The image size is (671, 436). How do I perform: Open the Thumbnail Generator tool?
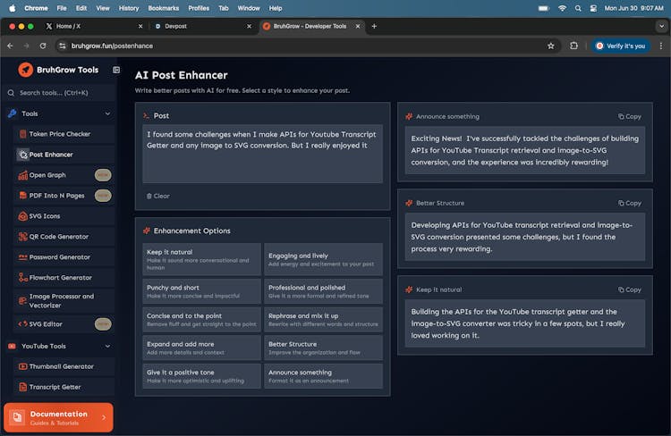click(61, 366)
